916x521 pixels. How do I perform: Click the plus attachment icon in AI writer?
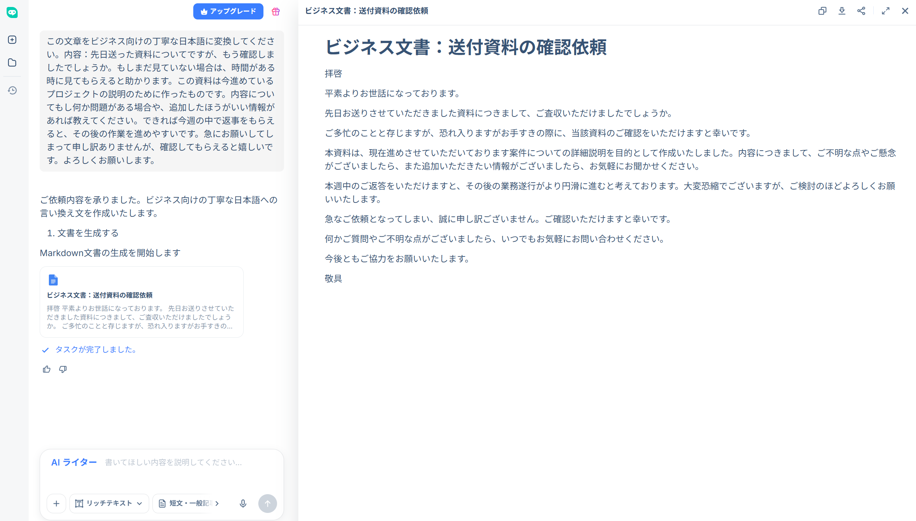coord(56,504)
